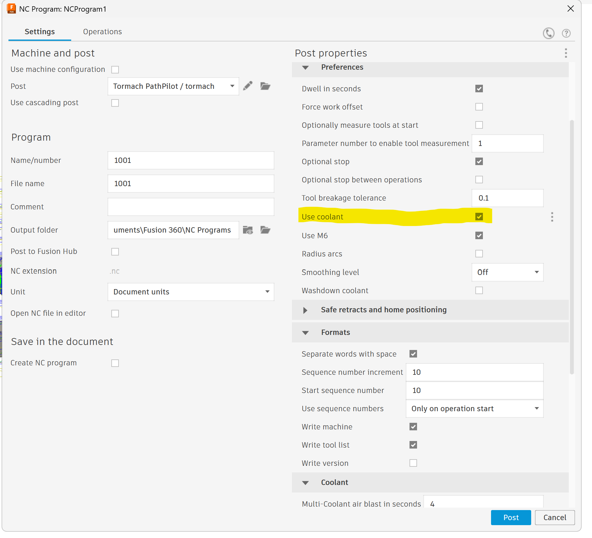Click the output folder browse icon with eye

coord(248,230)
